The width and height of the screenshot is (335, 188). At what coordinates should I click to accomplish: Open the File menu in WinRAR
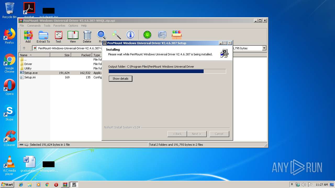22,26
